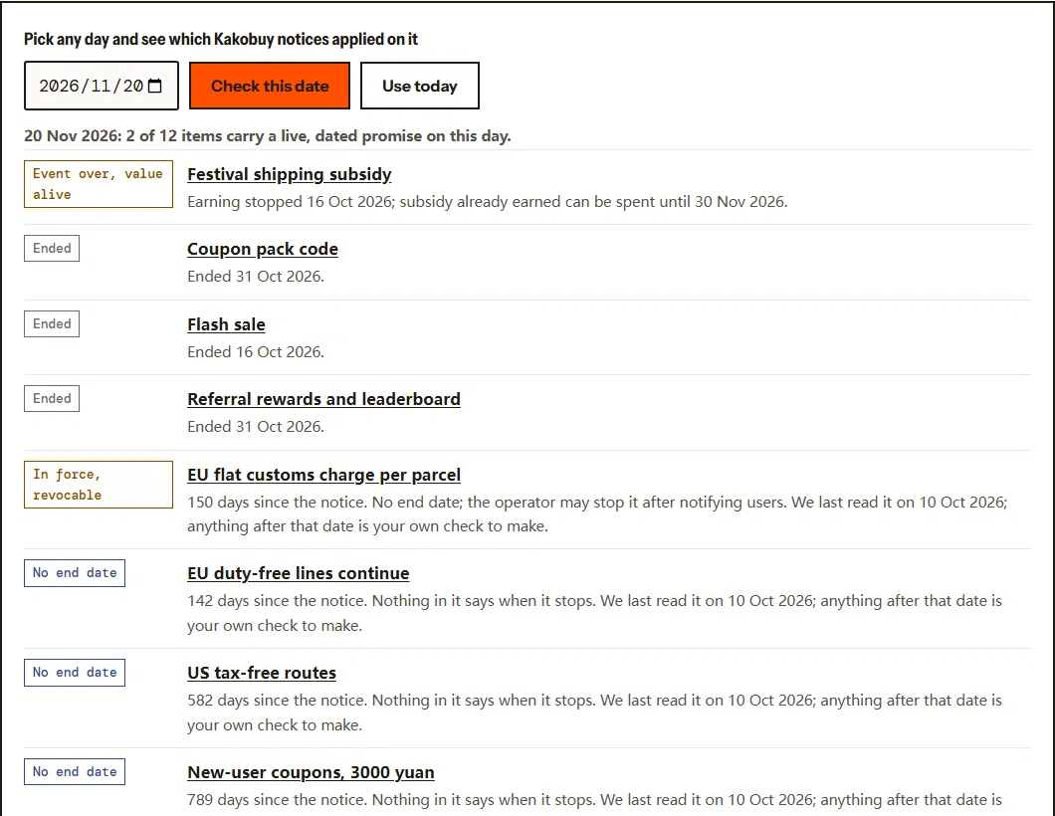Click No end date badge beside EU duty-free lines
This screenshot has height=816, width=1055.
click(75, 573)
